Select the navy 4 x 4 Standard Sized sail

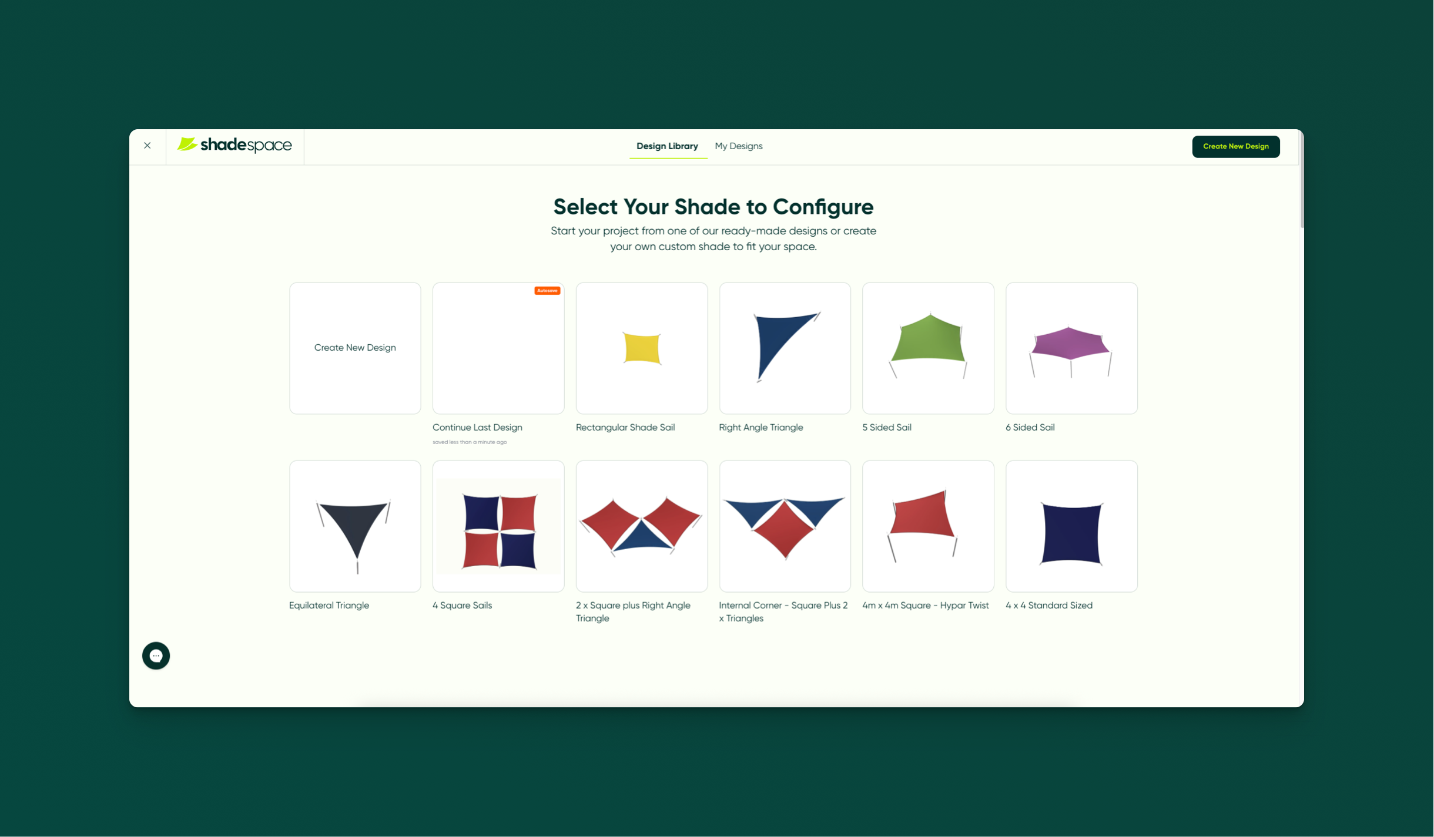click(x=1071, y=526)
